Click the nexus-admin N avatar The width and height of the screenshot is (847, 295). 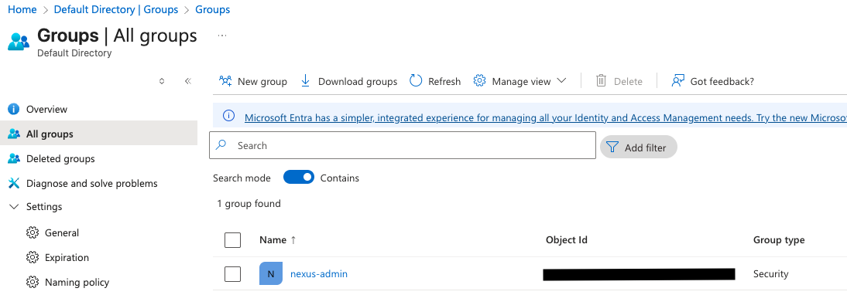point(271,273)
